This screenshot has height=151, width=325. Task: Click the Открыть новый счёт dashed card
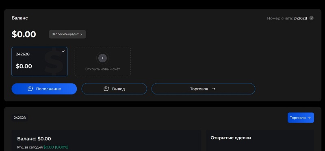point(103,61)
